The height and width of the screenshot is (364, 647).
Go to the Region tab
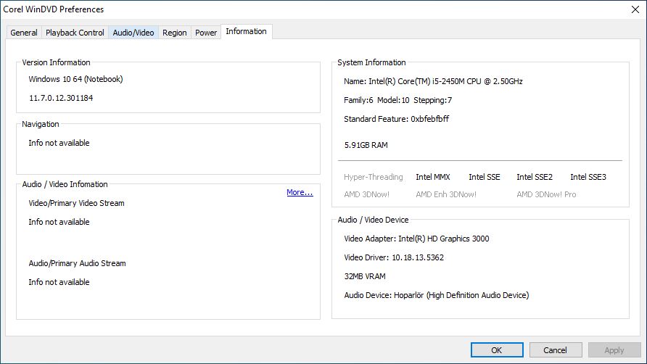tap(175, 33)
